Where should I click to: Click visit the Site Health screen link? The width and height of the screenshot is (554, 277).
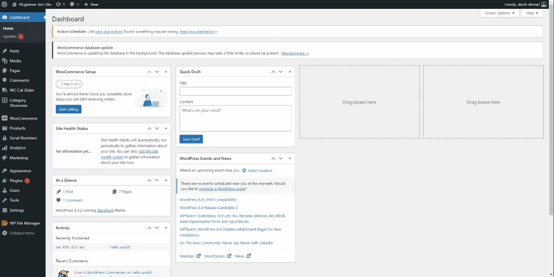click(129, 154)
